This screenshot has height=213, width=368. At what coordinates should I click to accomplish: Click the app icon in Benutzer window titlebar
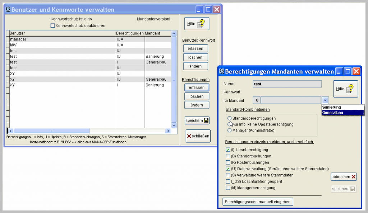pos(8,9)
